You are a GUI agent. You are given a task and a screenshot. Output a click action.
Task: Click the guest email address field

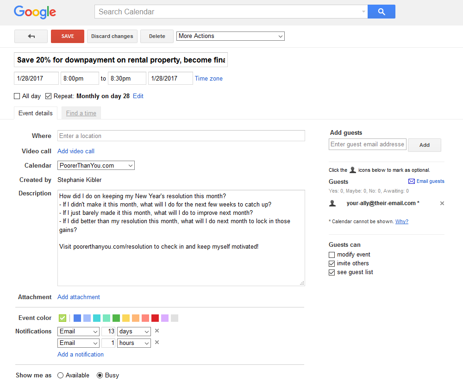[x=367, y=144]
